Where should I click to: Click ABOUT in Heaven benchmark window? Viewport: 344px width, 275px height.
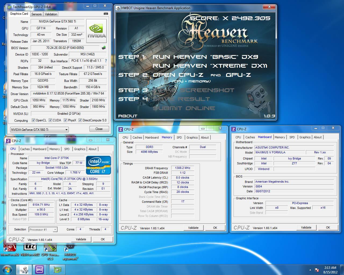[128, 116]
